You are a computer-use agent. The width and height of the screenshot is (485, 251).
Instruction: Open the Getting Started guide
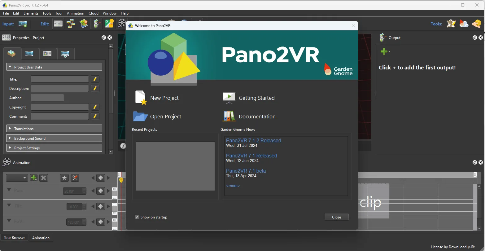pyautogui.click(x=249, y=98)
